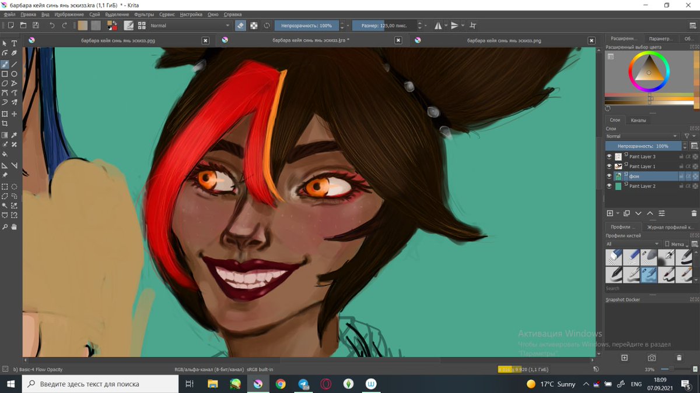Image resolution: width=700 pixels, height=393 pixels.
Task: Open brush blending mode Normal dropdown
Action: coord(190,26)
